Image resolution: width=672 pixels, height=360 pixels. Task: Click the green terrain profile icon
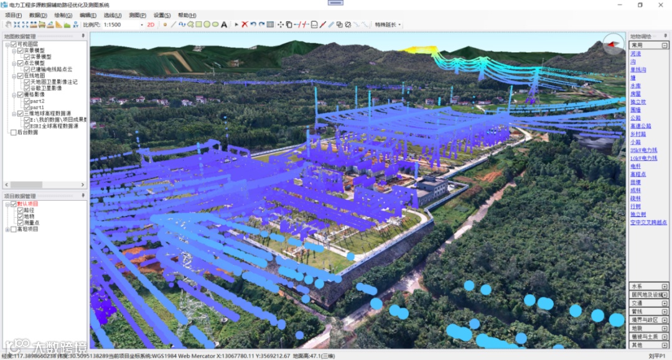click(67, 24)
